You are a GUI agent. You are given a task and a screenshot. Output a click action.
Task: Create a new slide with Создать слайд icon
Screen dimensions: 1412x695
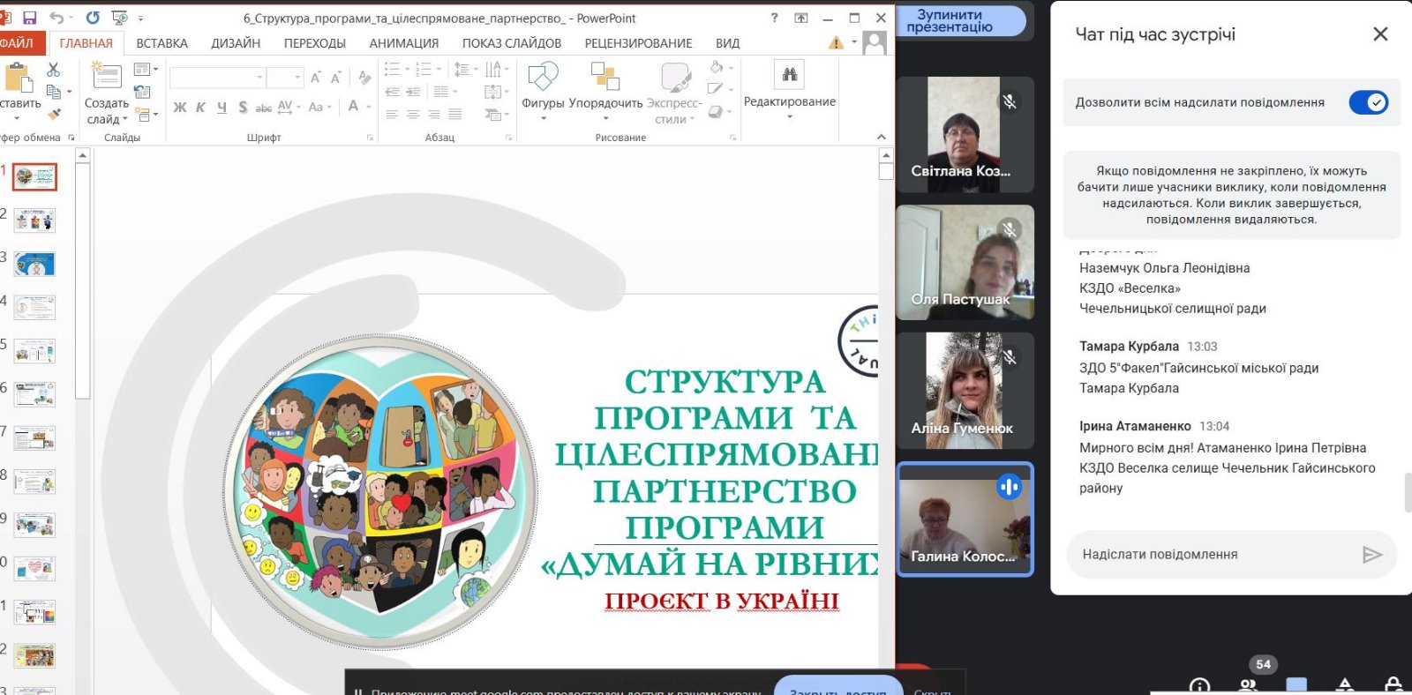(x=106, y=77)
